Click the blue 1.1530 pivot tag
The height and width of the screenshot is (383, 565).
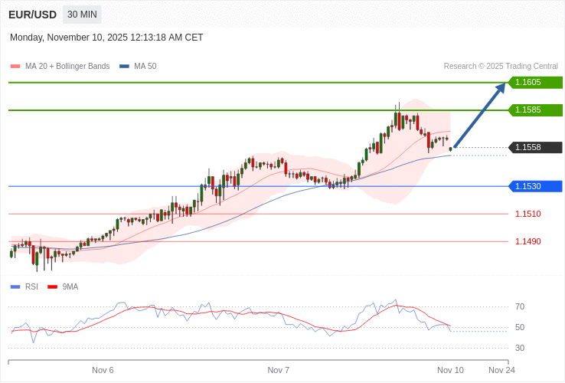(x=536, y=186)
